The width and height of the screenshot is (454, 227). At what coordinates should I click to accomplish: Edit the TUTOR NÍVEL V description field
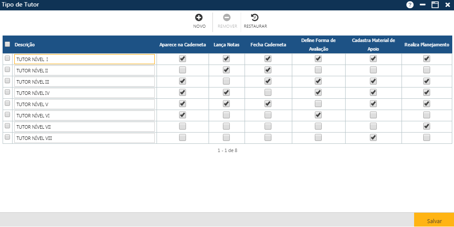click(85, 104)
